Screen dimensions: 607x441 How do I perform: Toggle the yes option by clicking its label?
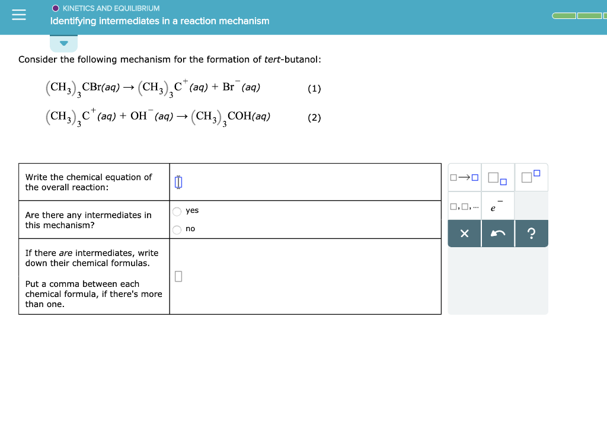(x=192, y=210)
